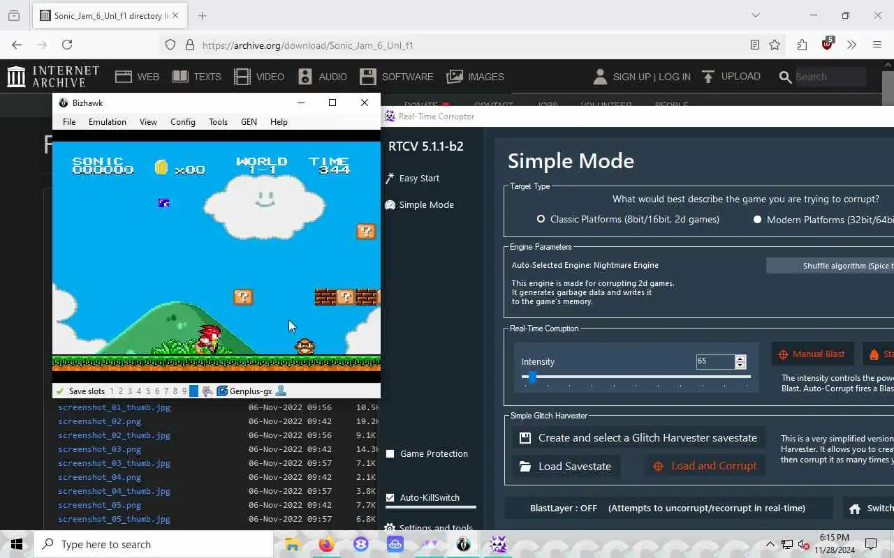Click the Intensity slider handle
The width and height of the screenshot is (894, 558).
pyautogui.click(x=532, y=377)
